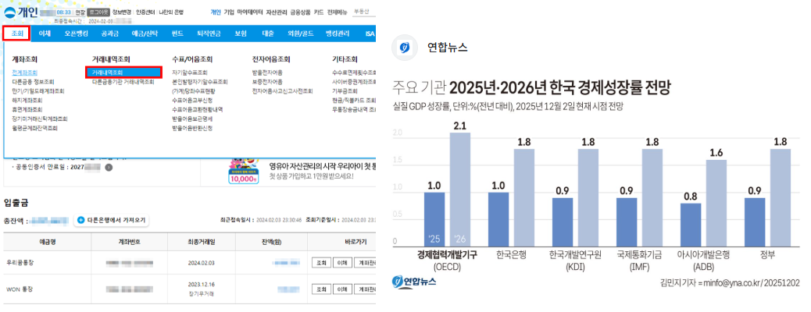Open the 뱅킹관리 menu tab
The image size is (811, 312).
click(x=338, y=34)
